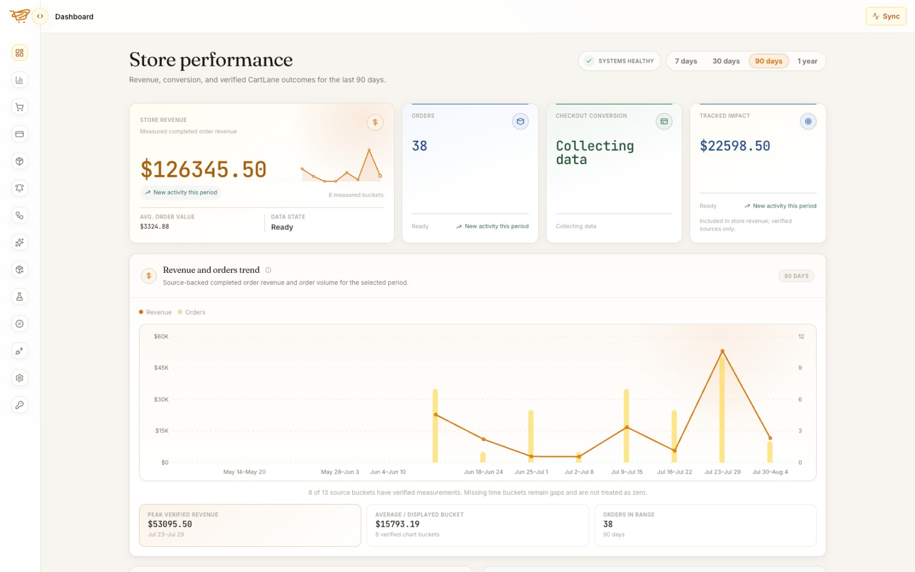Open the package-plus sidebar icon
The height and width of the screenshot is (572, 915).
(19, 269)
